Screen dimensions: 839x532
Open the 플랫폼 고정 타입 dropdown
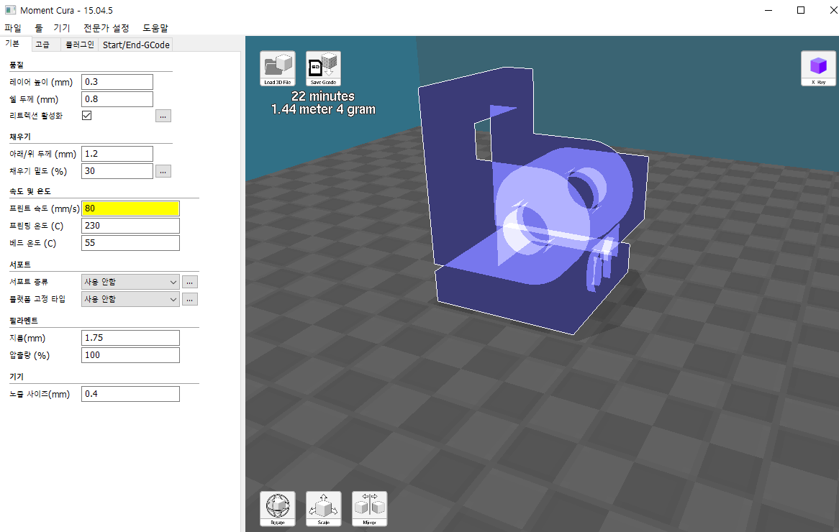130,299
